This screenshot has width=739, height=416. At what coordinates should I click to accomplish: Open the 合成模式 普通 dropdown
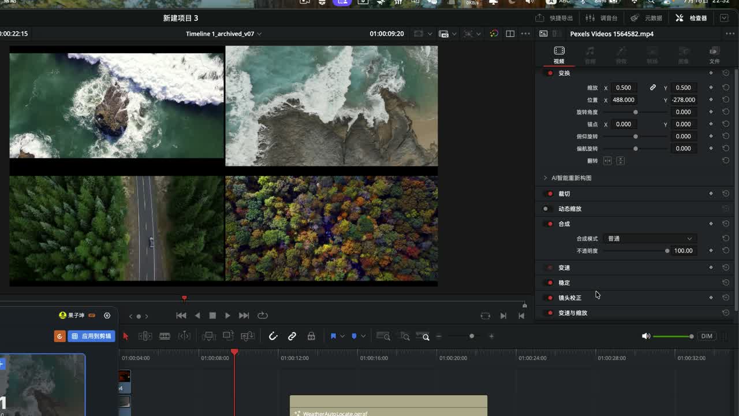(649, 239)
